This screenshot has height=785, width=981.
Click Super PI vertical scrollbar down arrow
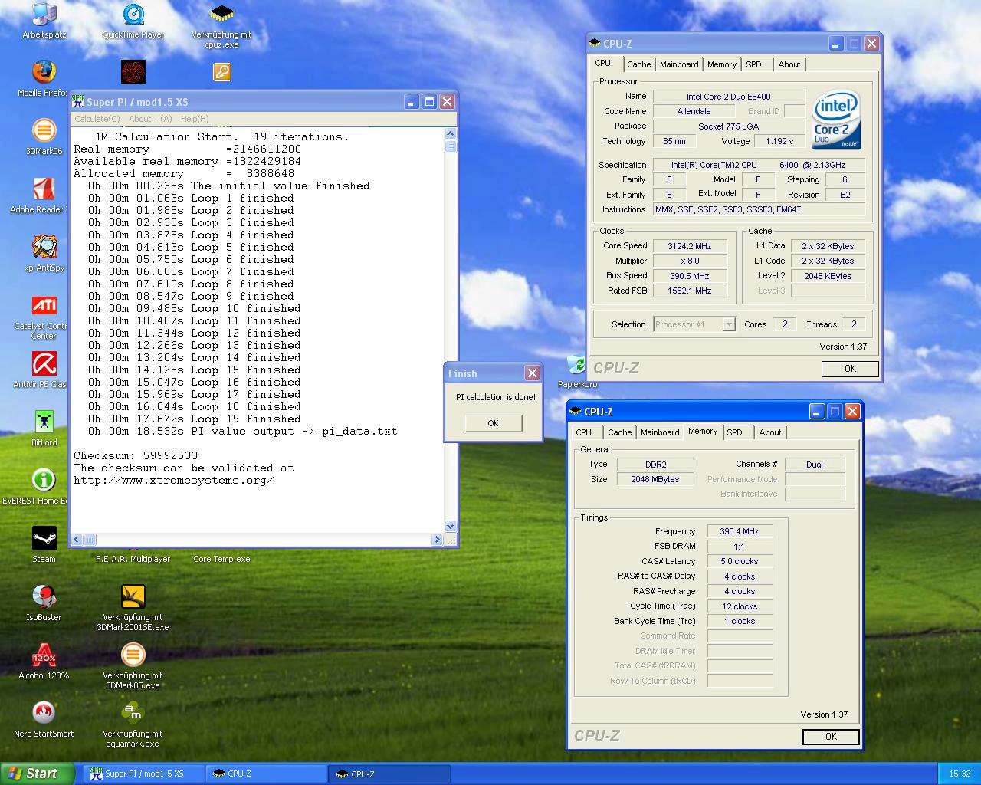click(451, 527)
